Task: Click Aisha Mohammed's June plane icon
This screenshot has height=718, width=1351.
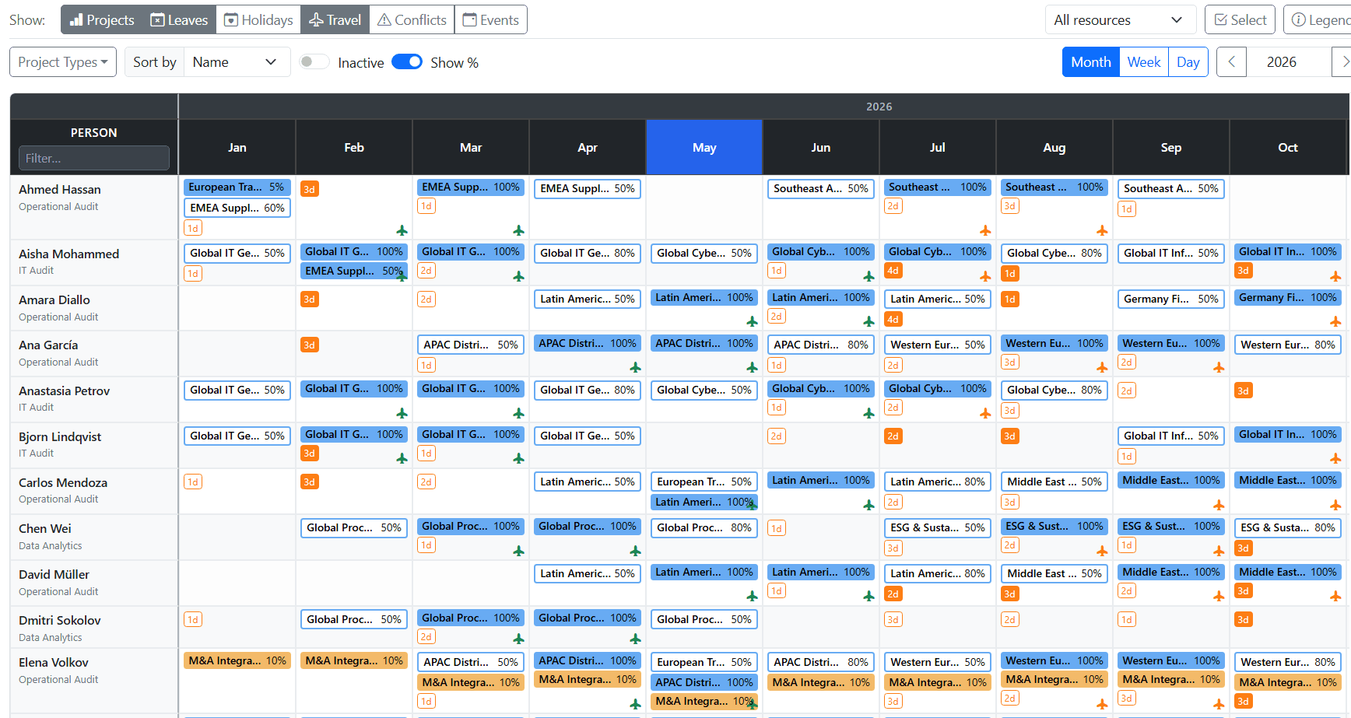Action: tap(868, 276)
